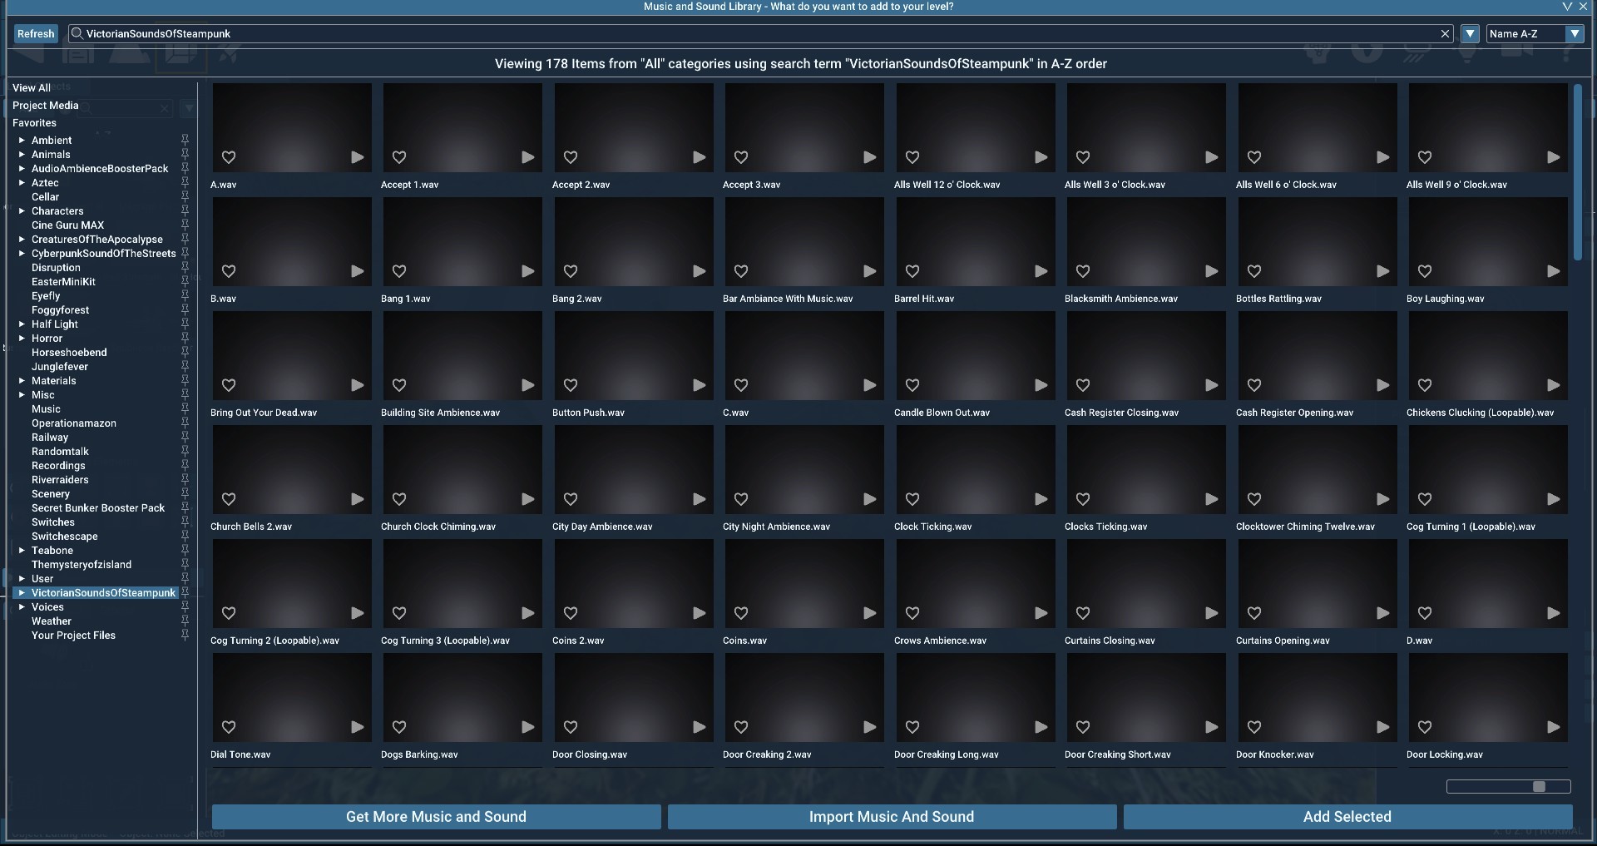Select the Music category in sidebar
The width and height of the screenshot is (1597, 846).
[x=46, y=409]
